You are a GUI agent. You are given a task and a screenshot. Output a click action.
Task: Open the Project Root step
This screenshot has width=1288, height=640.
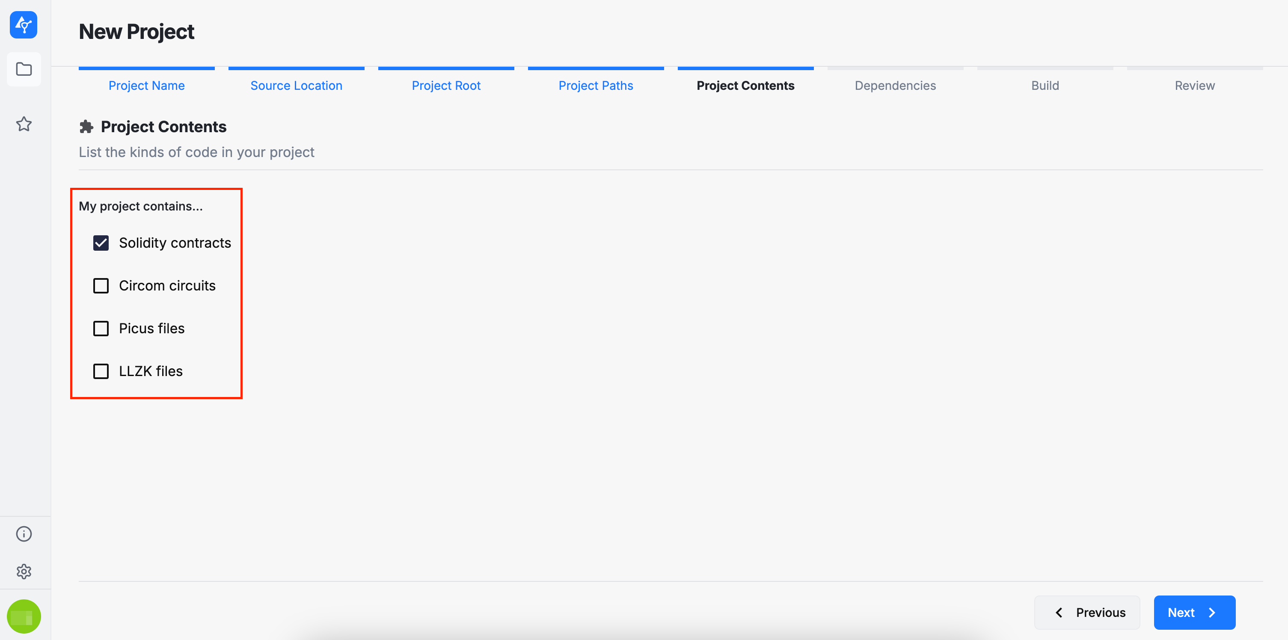[446, 86]
